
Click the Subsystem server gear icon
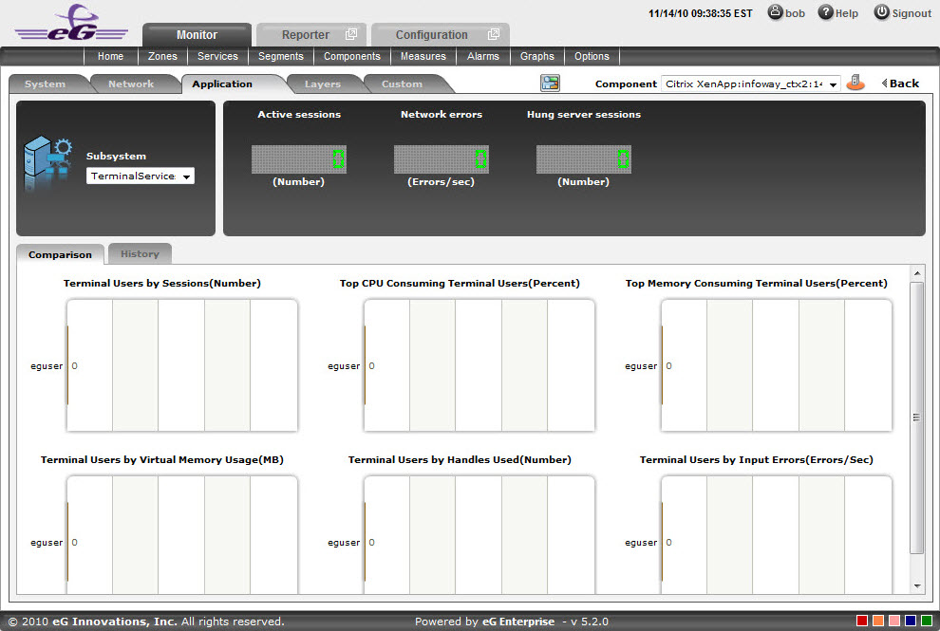(48, 163)
